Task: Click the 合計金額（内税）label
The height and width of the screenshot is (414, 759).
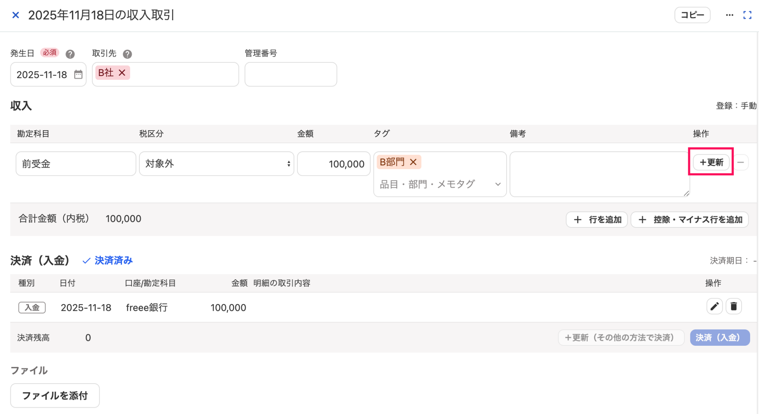Action: coord(54,218)
